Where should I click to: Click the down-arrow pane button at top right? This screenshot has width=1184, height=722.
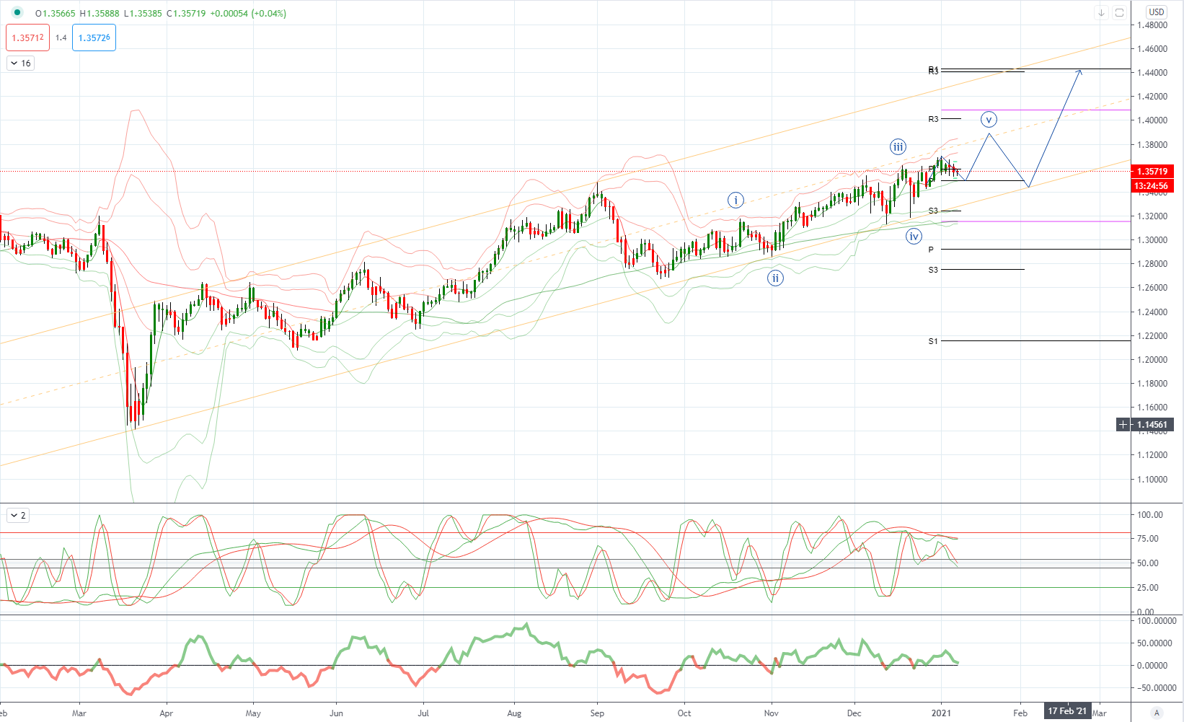coord(1101,12)
